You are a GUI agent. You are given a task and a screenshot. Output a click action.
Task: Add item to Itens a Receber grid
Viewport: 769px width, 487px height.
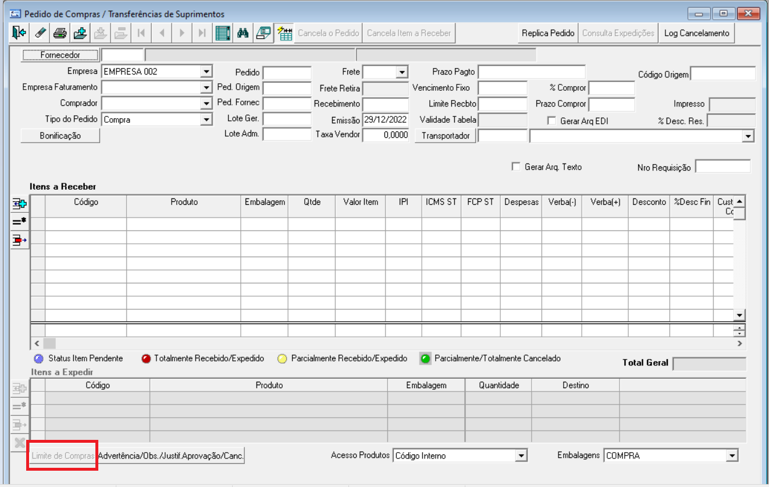(20, 204)
